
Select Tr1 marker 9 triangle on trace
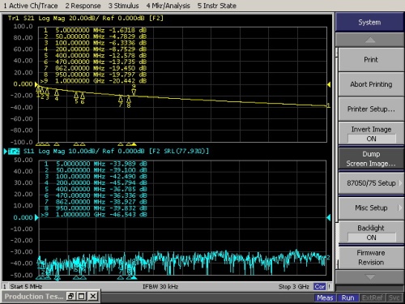134,92
